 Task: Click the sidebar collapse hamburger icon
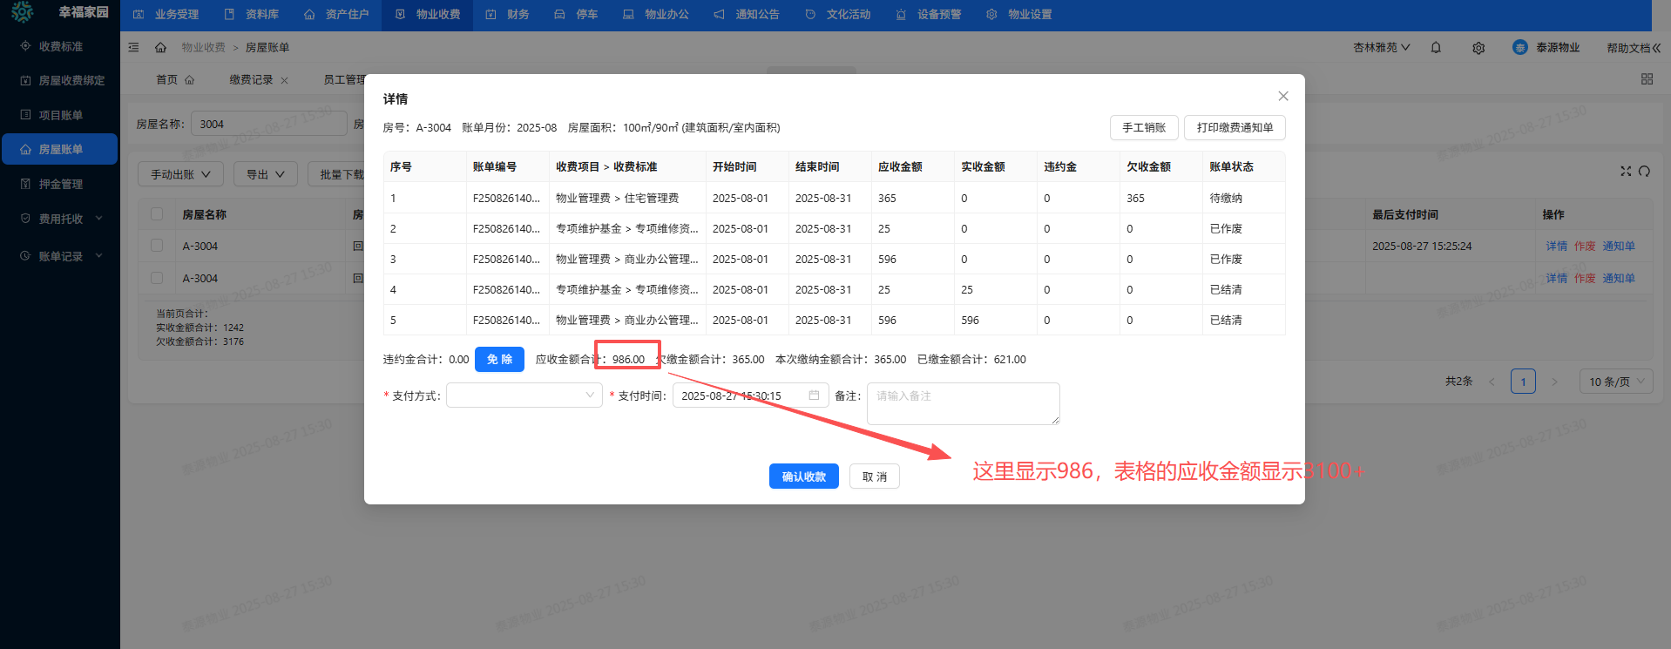coord(133,47)
